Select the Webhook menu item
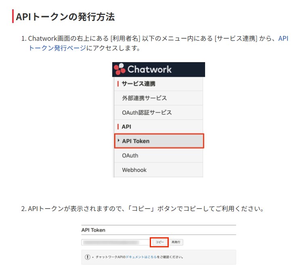304x278 pixels. tap(134, 170)
